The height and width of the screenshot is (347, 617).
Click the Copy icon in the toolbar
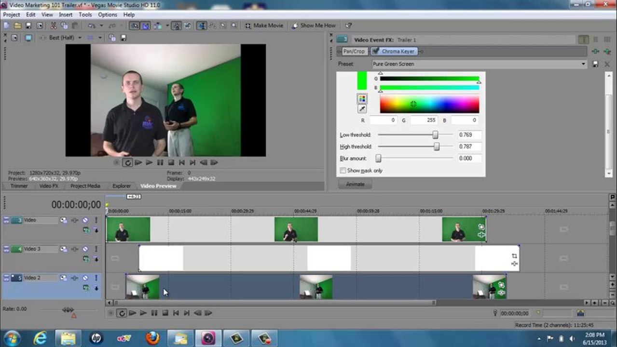(x=64, y=26)
